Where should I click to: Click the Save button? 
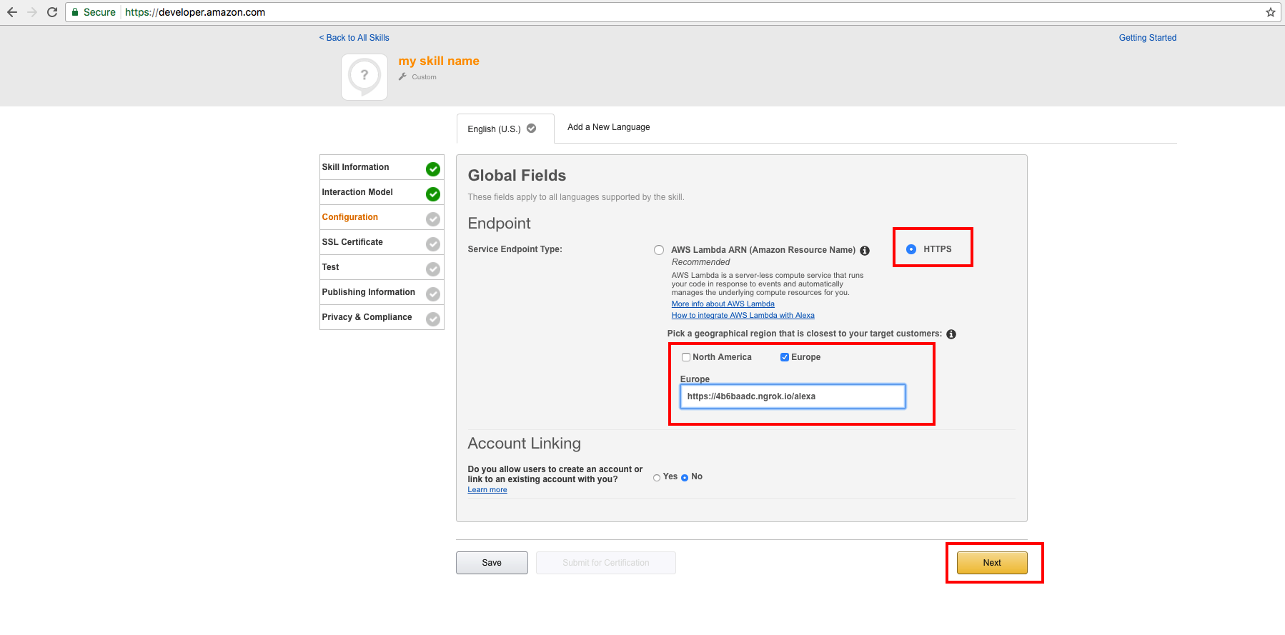click(x=492, y=563)
